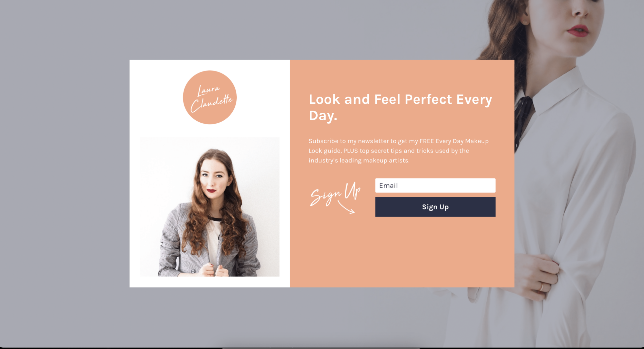Click the word PLUS in the description
Image resolution: width=644 pixels, height=349 pixels.
[351, 151]
